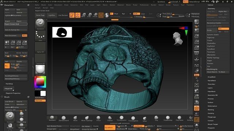The image size is (234, 131).
Task: Select the black main color swatch
Action: (37, 94)
